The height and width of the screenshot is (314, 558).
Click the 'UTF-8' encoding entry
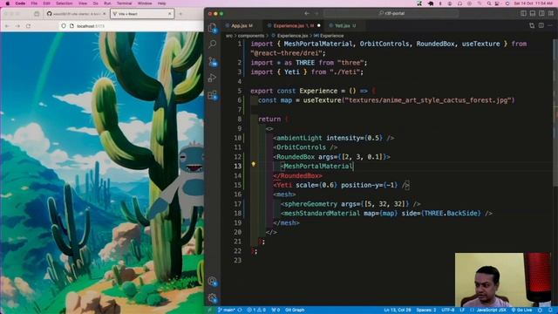coord(447,311)
